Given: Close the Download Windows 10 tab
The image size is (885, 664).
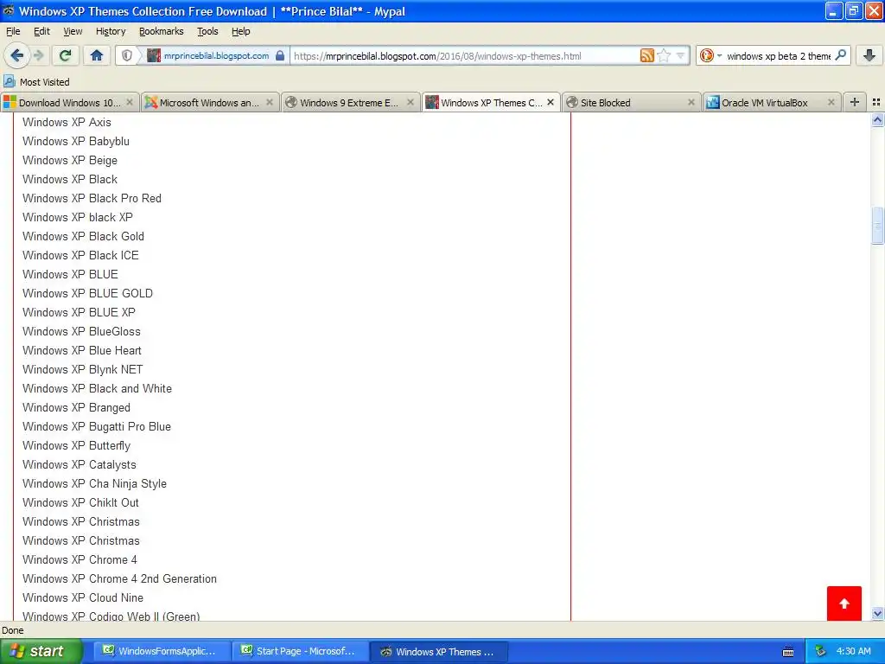Looking at the screenshot, I should [x=130, y=102].
